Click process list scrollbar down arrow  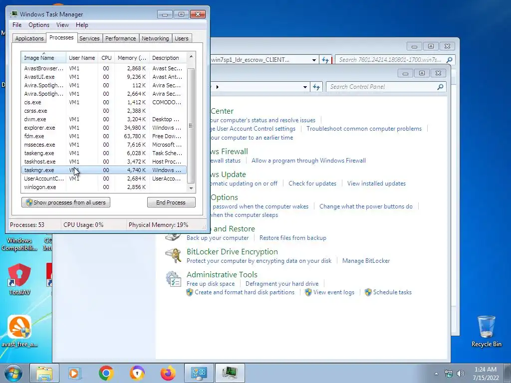[x=191, y=188]
